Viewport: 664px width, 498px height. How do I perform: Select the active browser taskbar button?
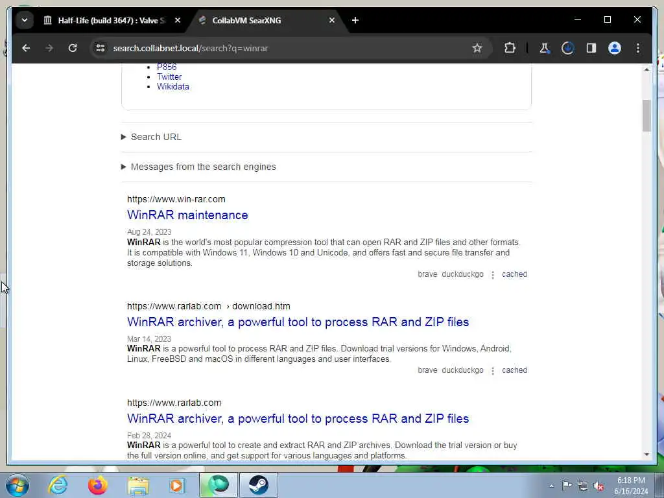(x=219, y=485)
